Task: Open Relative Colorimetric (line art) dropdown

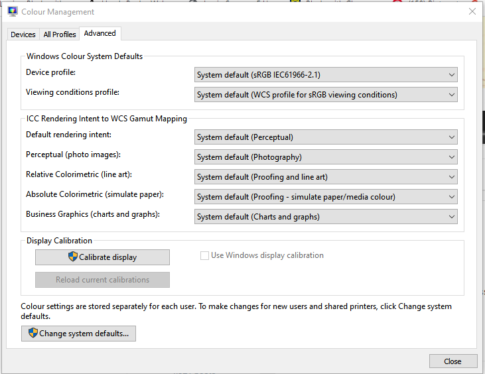Action: (x=326, y=177)
